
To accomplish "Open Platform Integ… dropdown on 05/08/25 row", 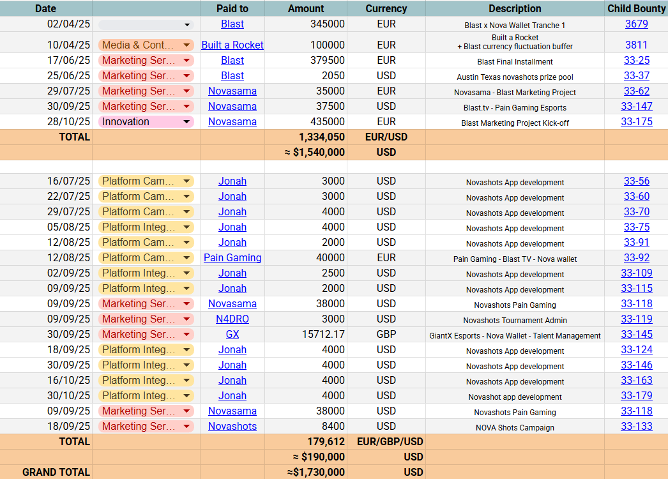I will coord(146,227).
